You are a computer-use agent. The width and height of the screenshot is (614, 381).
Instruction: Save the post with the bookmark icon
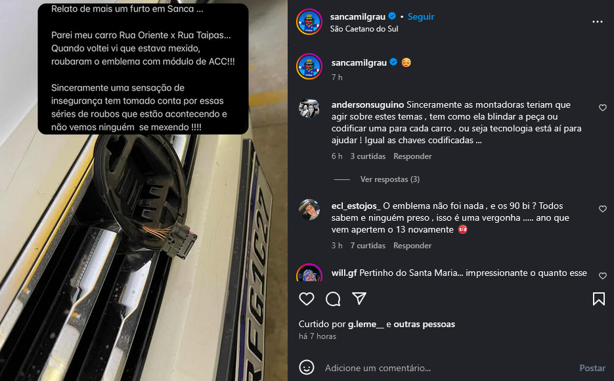pos(599,299)
